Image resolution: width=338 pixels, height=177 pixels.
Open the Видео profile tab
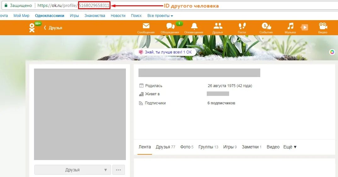coord(273,147)
